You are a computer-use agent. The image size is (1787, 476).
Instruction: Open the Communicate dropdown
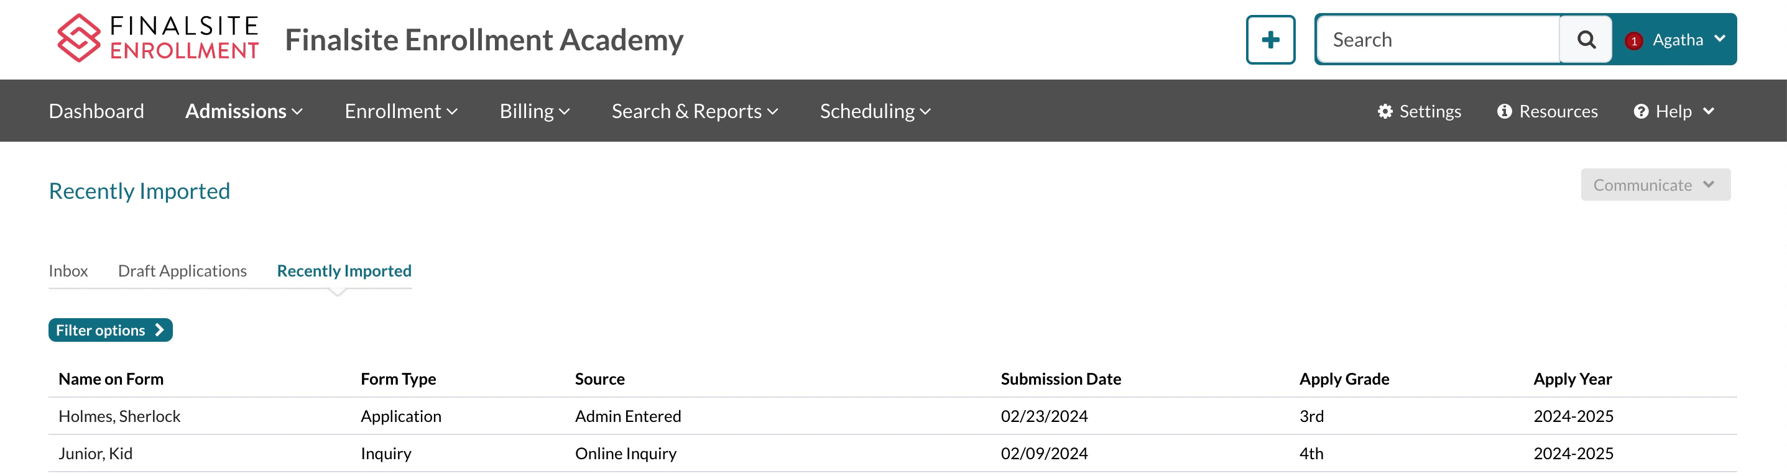tap(1655, 185)
